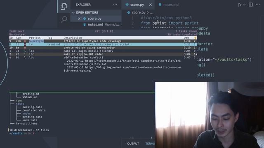Open the editor's three-dot more actions menu
The height and width of the screenshot is (148, 264).
[258, 5]
